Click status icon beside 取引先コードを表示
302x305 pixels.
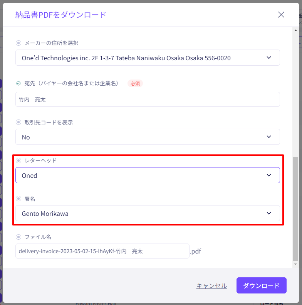[x=18, y=123]
